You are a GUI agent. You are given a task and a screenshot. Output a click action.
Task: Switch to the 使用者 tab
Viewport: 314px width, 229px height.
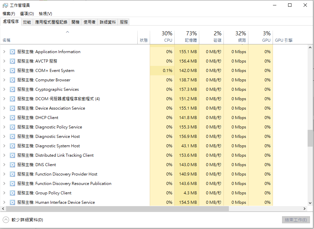tap(89, 22)
